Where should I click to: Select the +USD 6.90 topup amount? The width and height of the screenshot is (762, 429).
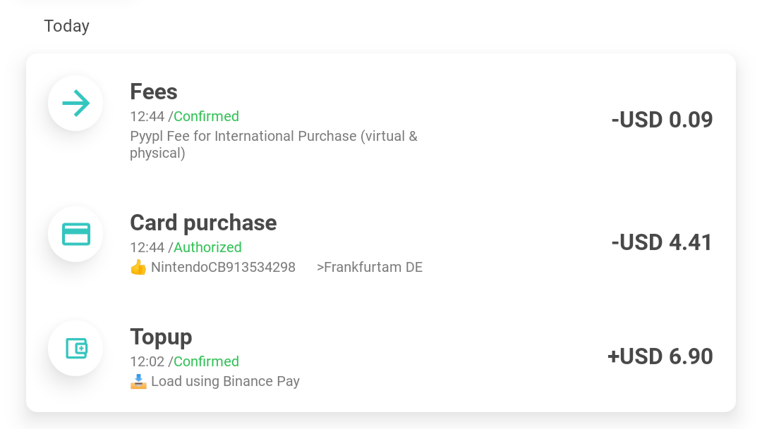pos(660,356)
